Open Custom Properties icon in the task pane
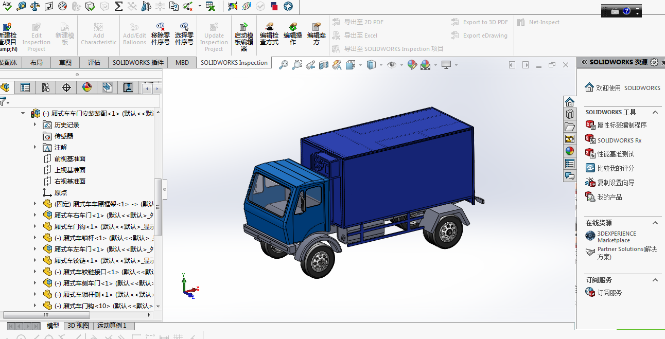Image resolution: width=665 pixels, height=339 pixels. [x=569, y=164]
